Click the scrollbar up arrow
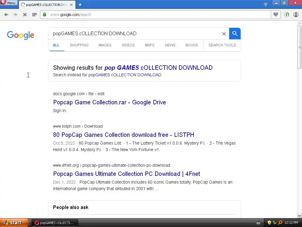The image size is (302, 227). tap(299, 23)
